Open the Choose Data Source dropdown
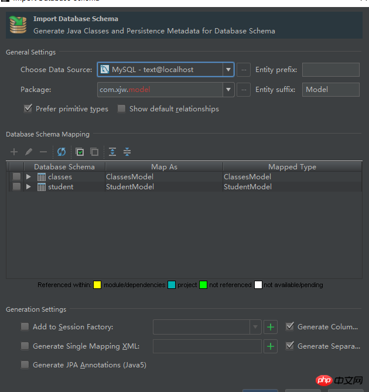 (x=228, y=70)
